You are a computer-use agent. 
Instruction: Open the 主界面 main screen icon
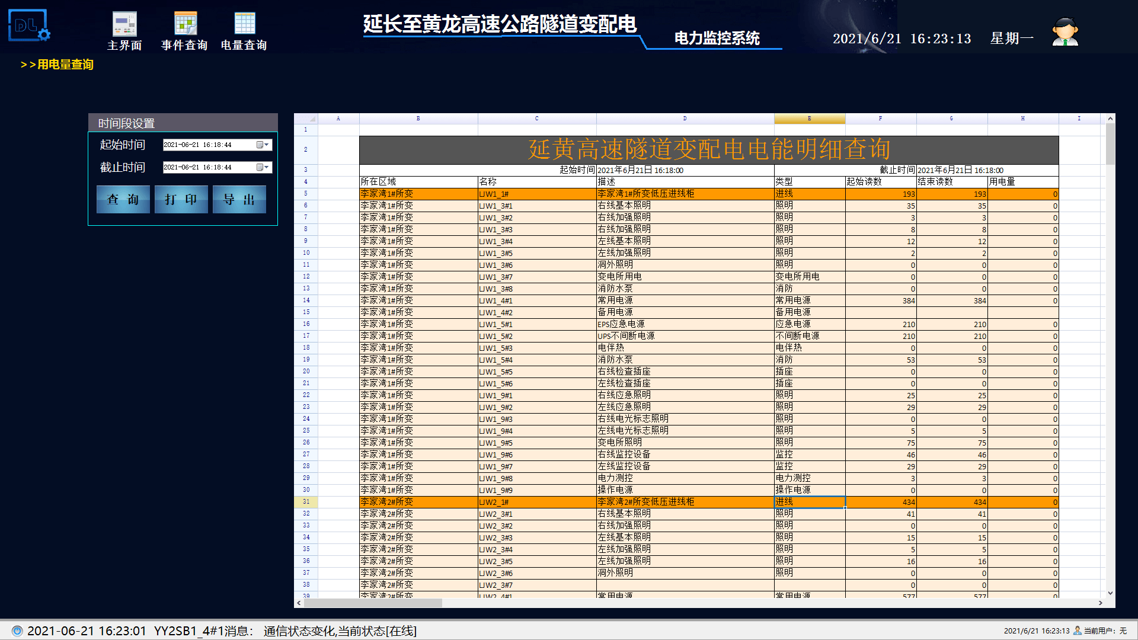pyautogui.click(x=124, y=24)
